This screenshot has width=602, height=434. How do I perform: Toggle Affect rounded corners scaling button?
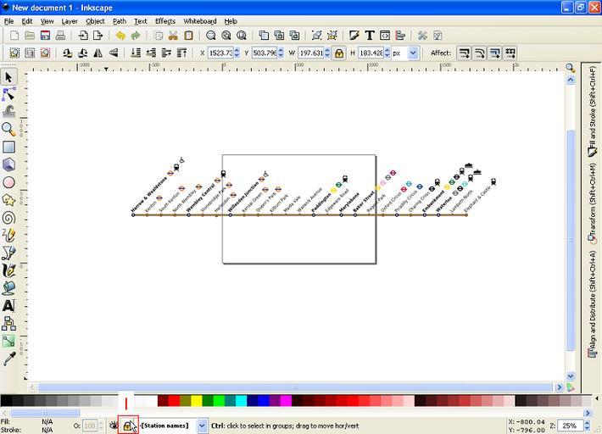[479, 53]
